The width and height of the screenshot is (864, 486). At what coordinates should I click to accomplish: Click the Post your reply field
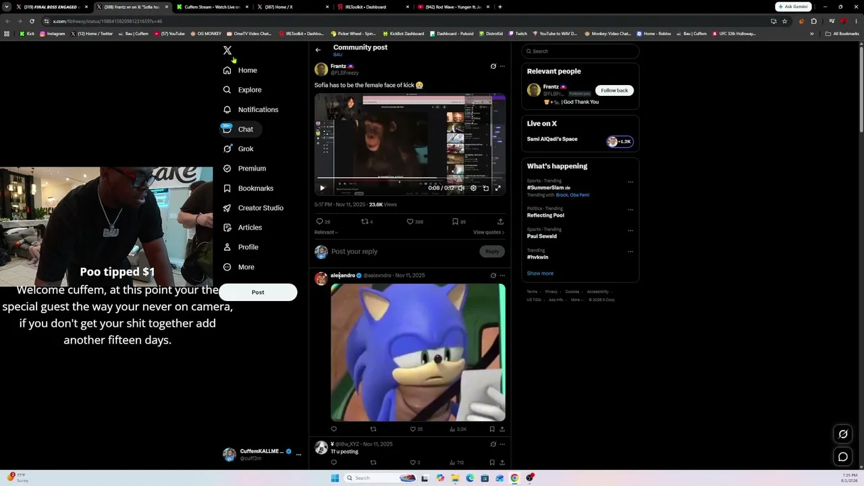click(x=403, y=251)
